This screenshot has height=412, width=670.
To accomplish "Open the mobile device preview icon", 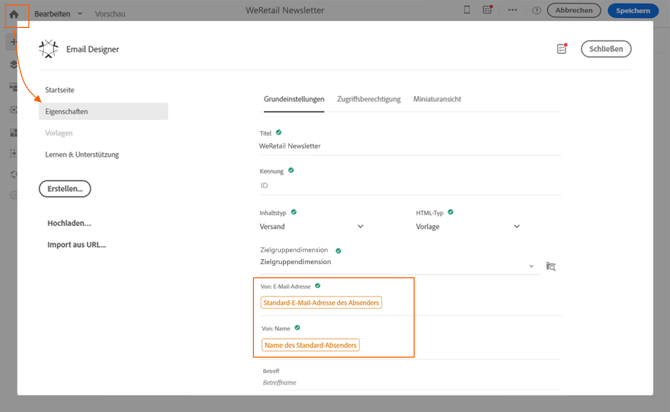I will coord(467,10).
